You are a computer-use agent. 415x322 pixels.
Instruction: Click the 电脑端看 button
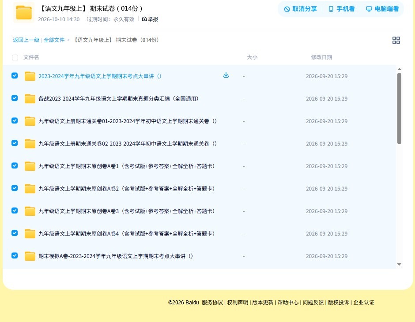coord(382,9)
